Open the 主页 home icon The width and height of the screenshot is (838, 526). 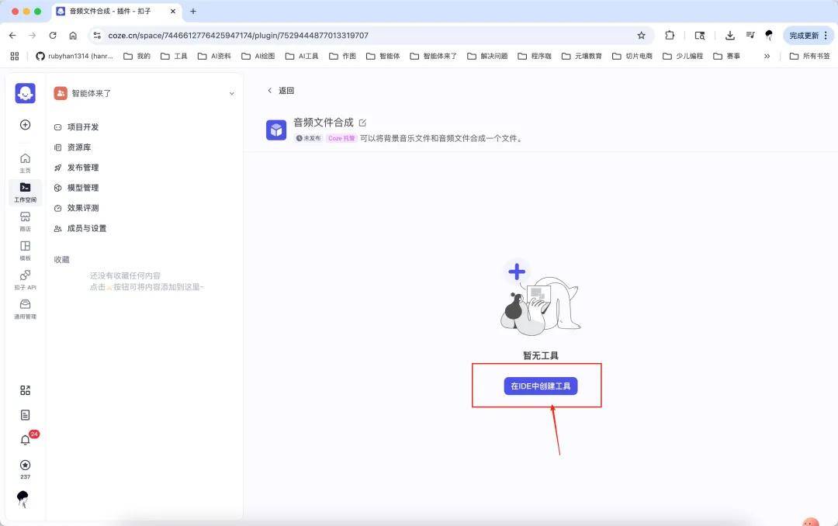tap(25, 162)
